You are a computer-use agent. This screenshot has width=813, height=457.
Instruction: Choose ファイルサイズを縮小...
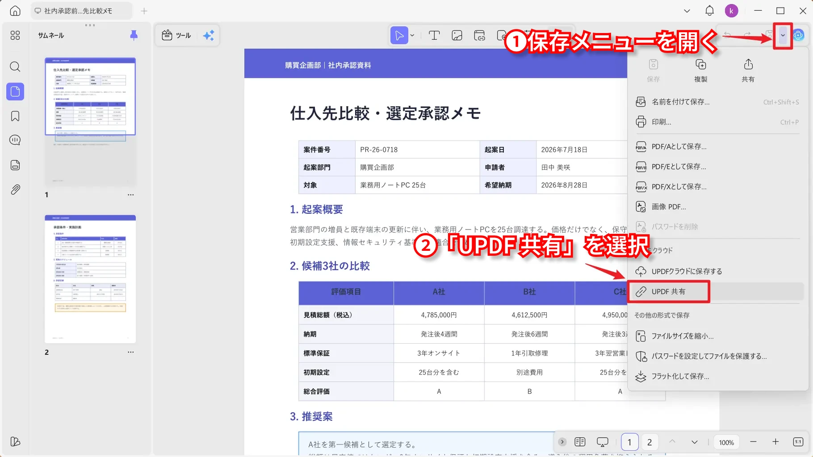(717, 336)
